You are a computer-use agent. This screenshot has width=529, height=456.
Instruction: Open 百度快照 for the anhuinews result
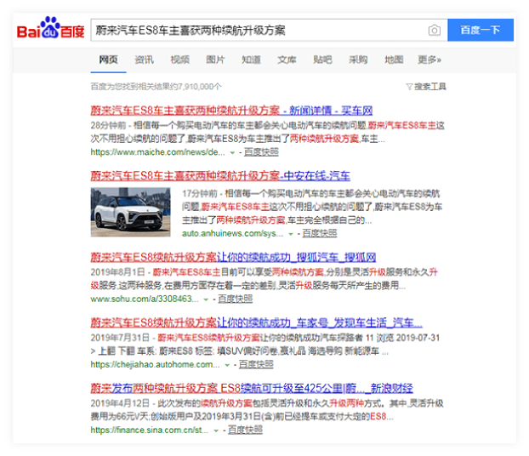click(320, 233)
